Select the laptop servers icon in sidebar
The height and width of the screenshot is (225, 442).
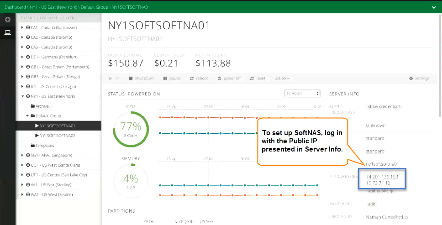coord(8,32)
